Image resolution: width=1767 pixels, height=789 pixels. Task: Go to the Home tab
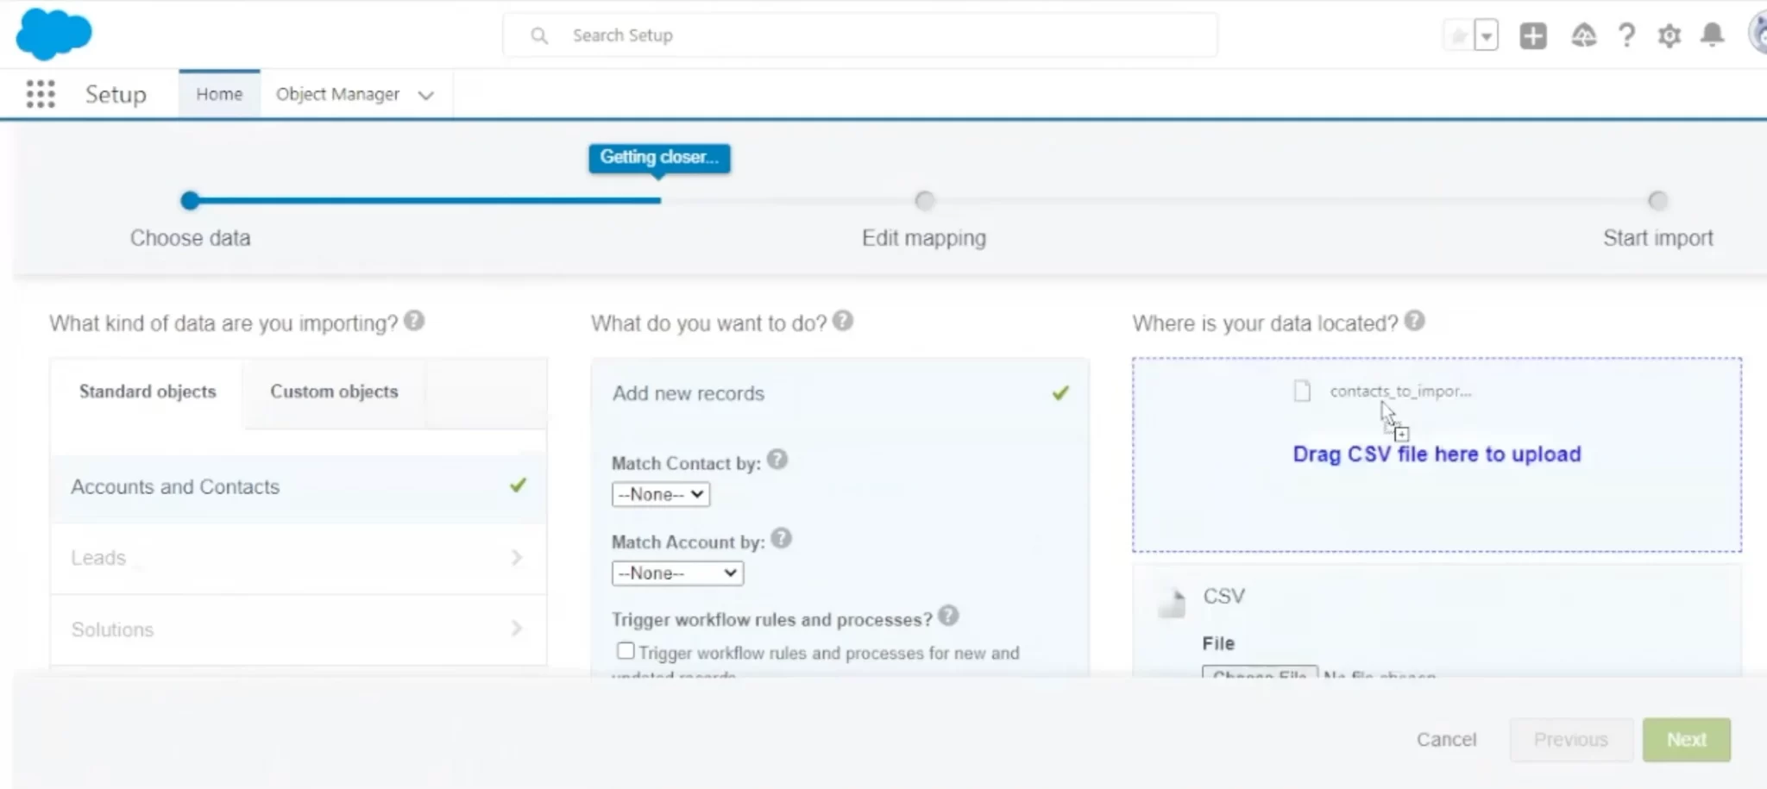(219, 94)
